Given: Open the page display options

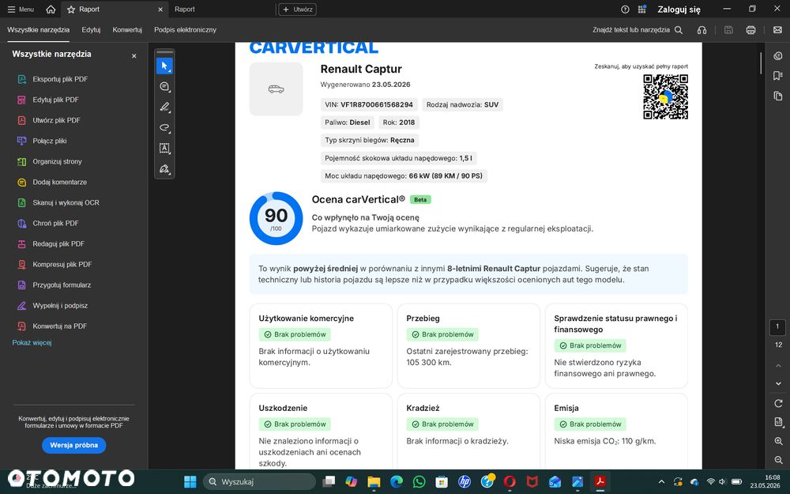Looking at the screenshot, I should click(778, 422).
